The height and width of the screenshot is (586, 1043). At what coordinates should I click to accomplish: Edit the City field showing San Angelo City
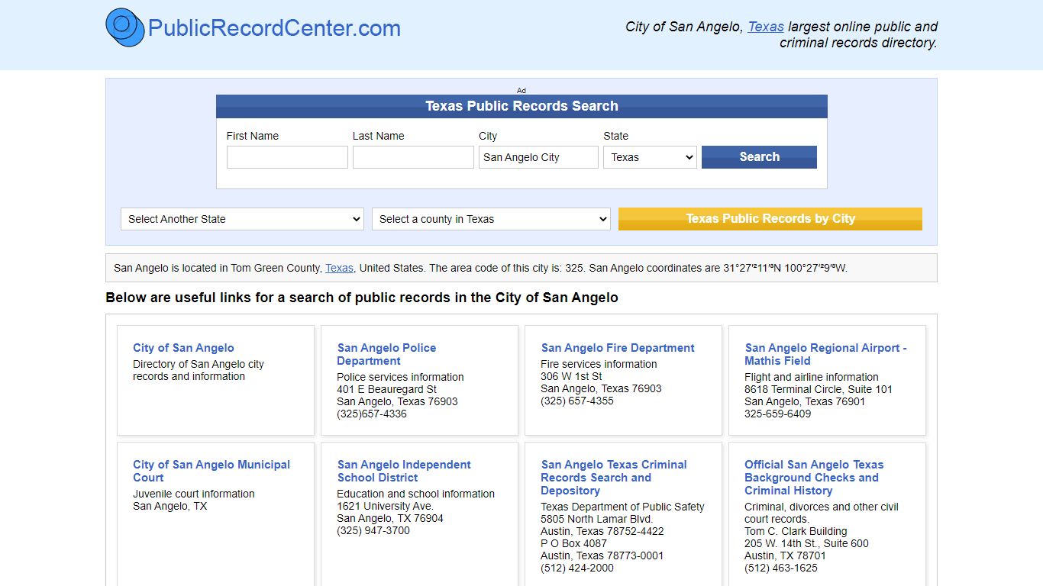click(x=538, y=157)
